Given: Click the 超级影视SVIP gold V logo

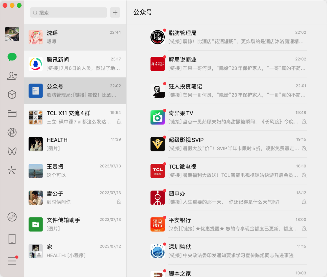Looking at the screenshot, I should pyautogui.click(x=158, y=144).
